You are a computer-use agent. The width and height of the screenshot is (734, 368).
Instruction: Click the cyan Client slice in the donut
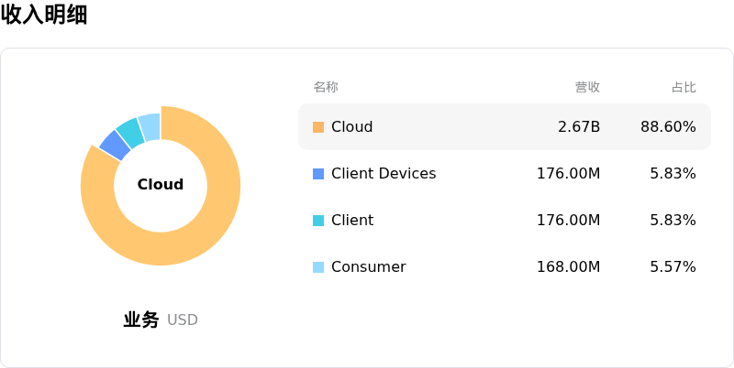pyautogui.click(x=130, y=133)
